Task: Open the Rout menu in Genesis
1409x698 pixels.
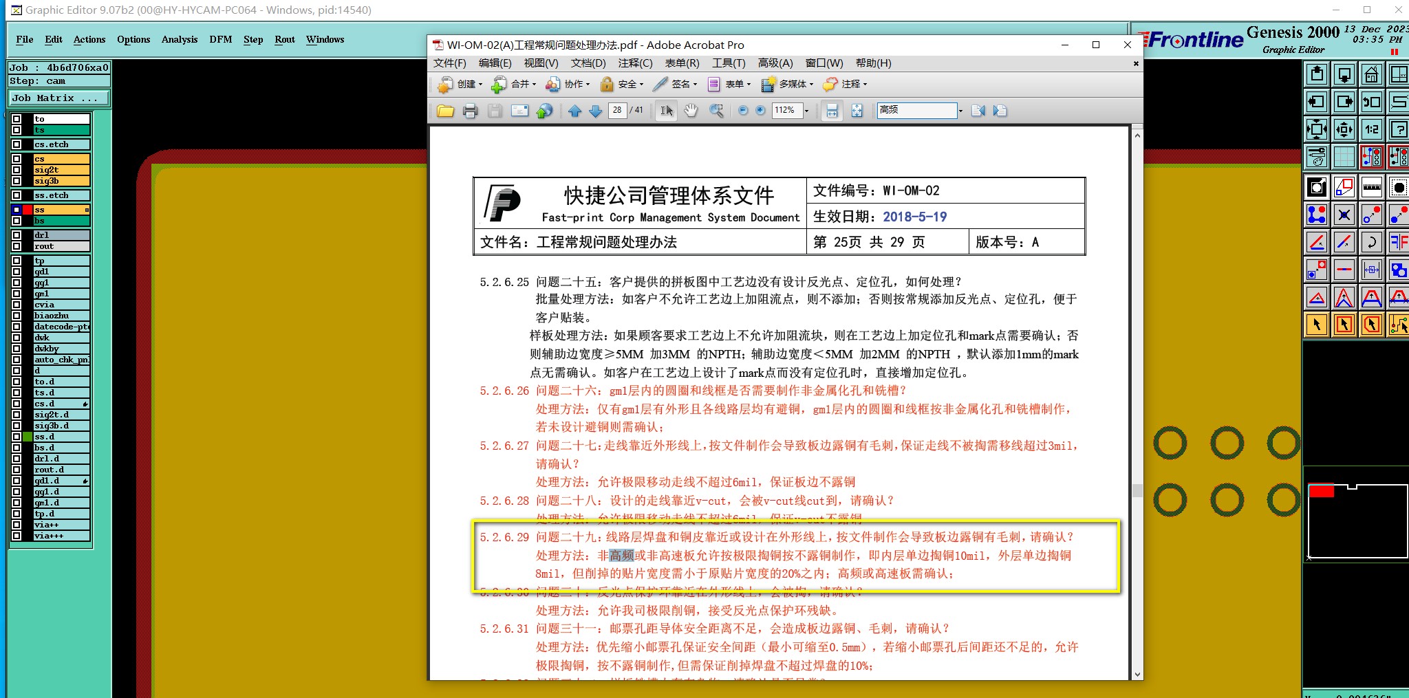Action: (285, 39)
